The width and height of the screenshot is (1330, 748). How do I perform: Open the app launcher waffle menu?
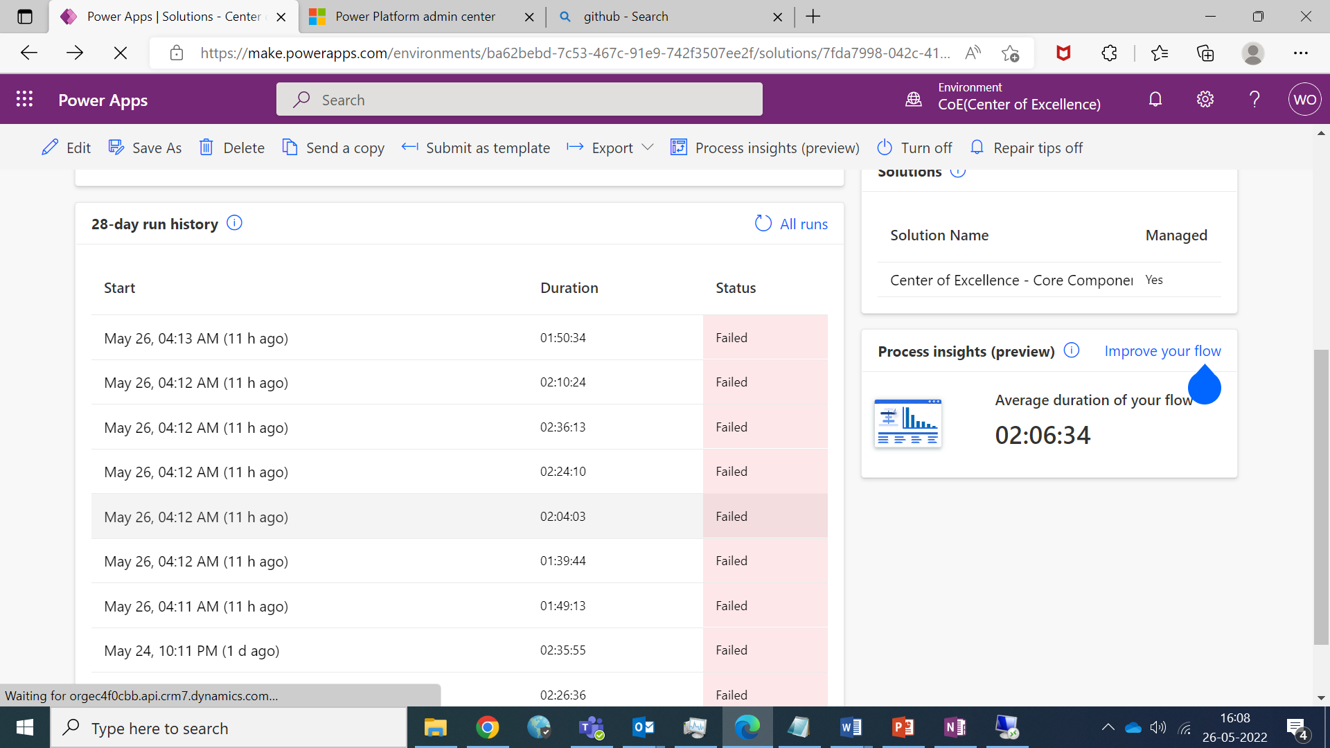24,99
